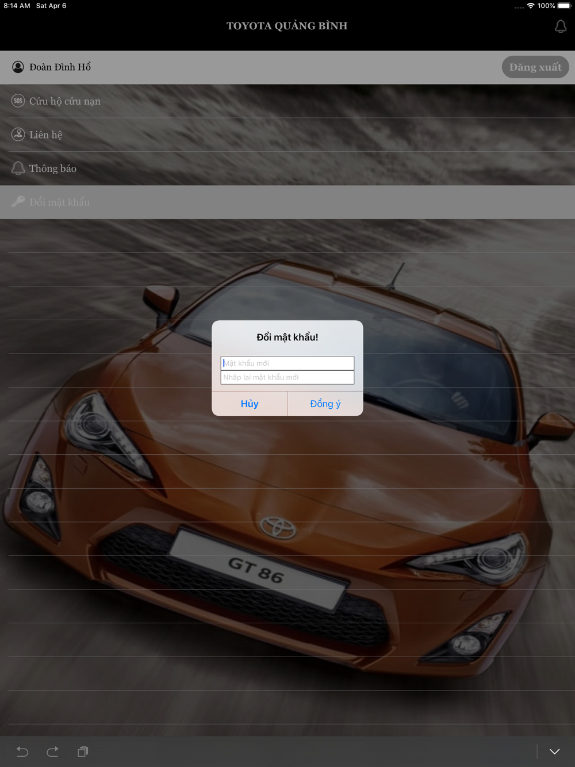Tap the SOS rescue icon
575x767 pixels.
18,101
